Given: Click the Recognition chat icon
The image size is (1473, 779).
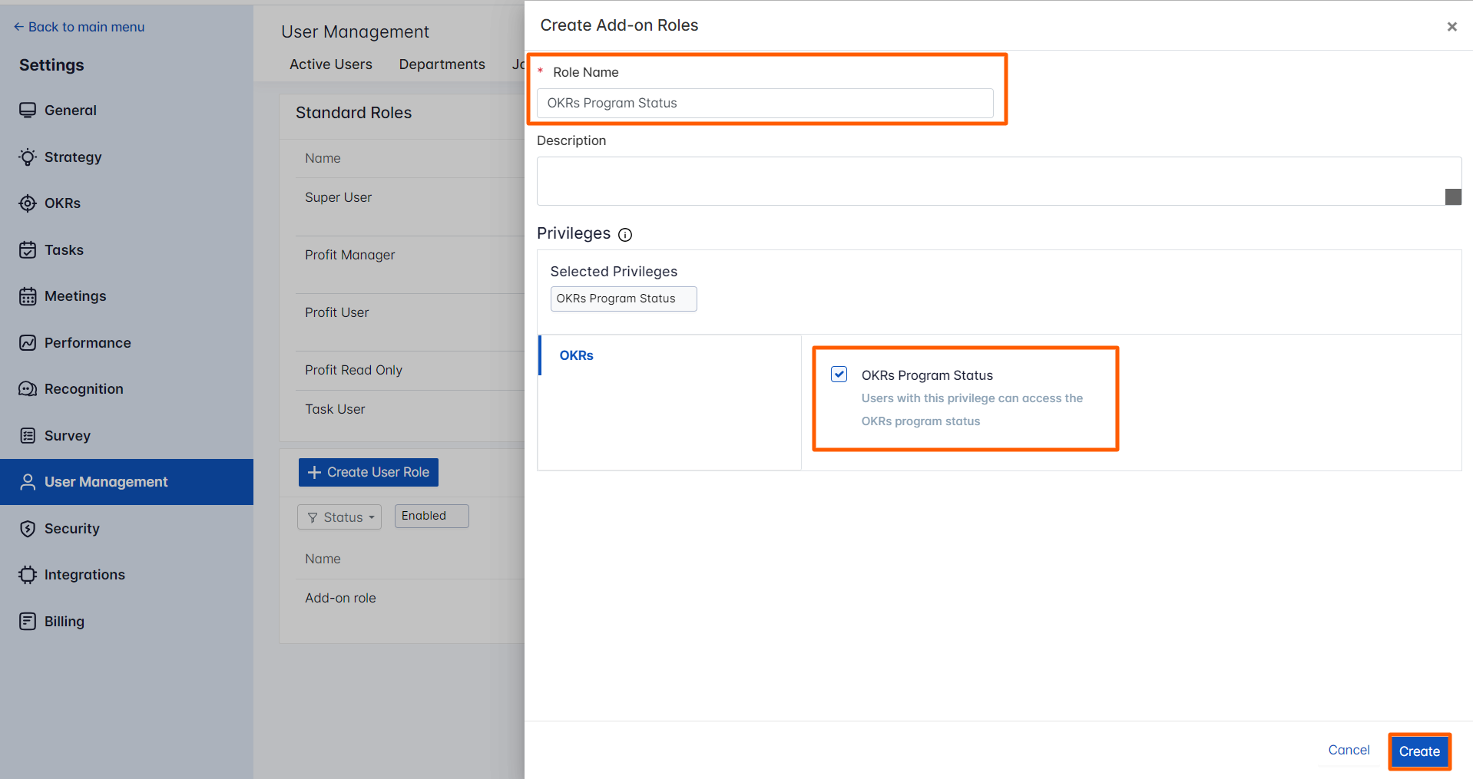Looking at the screenshot, I should coord(28,389).
